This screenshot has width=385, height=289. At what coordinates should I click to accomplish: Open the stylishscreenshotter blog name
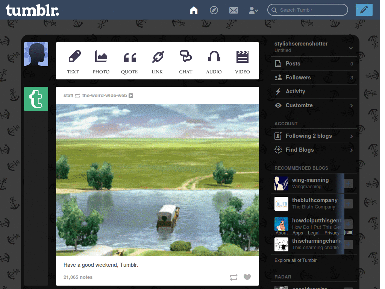301,44
